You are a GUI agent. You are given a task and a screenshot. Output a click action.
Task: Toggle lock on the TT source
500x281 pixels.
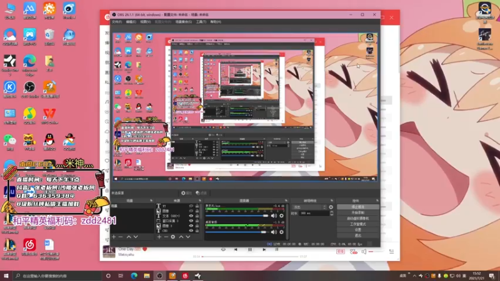tap(197, 206)
